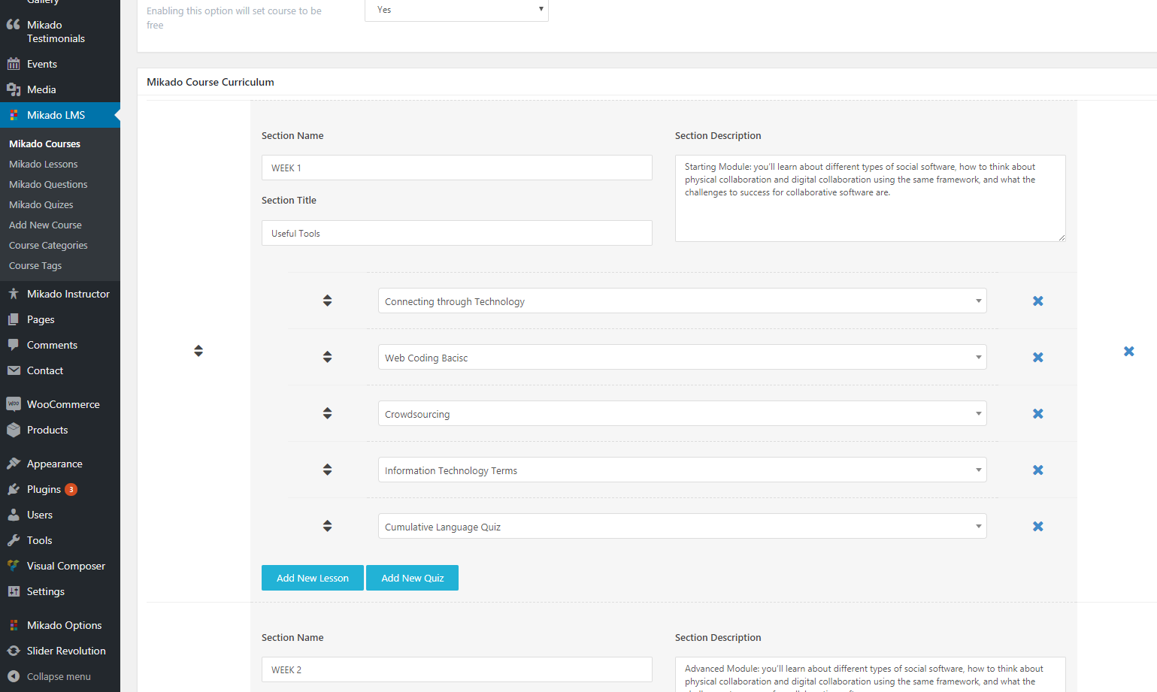Click the WooCommerce icon in sidebar

click(14, 404)
